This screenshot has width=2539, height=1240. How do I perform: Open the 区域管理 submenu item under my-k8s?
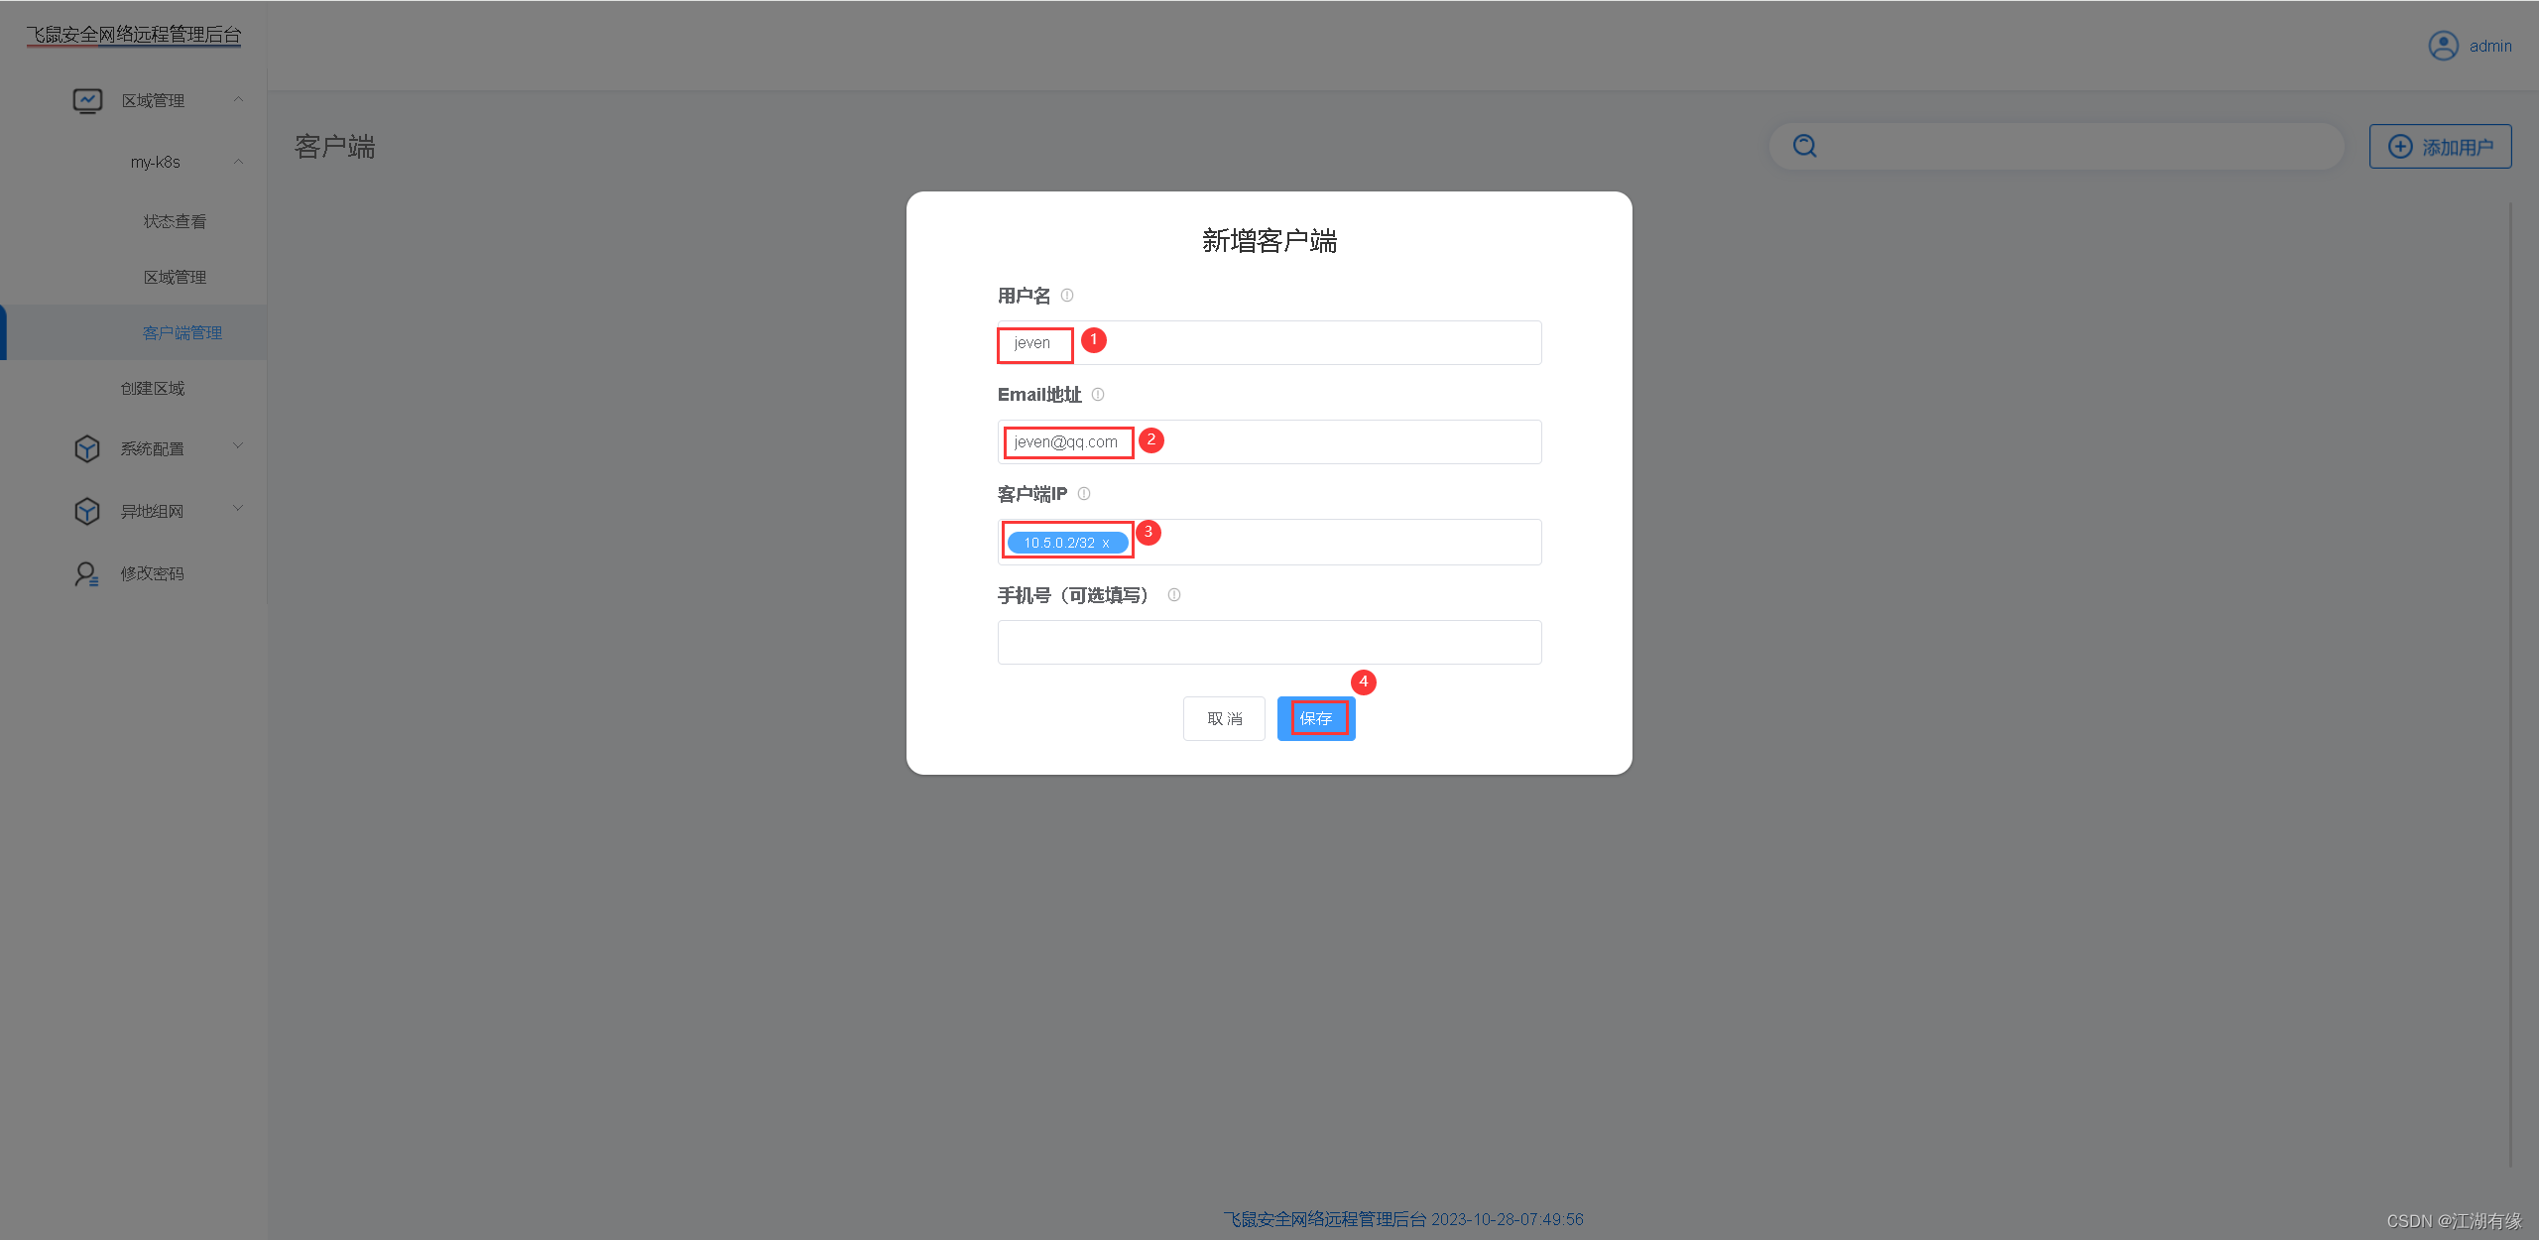(x=175, y=277)
